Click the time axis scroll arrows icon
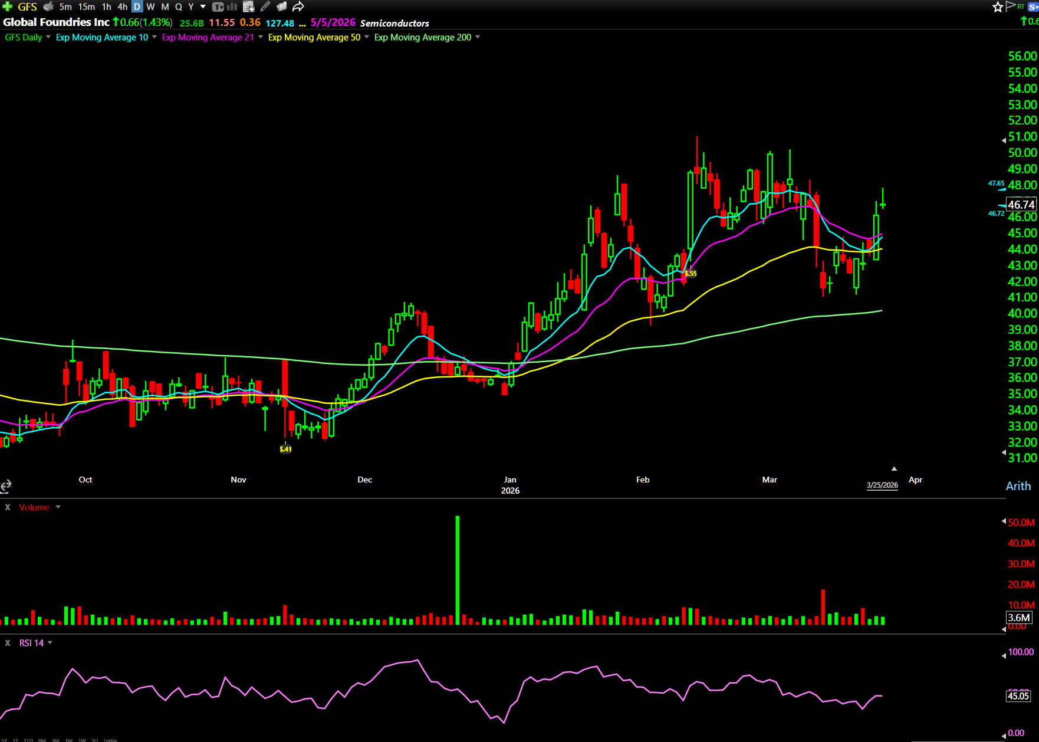This screenshot has height=742, width=1039. coord(6,485)
